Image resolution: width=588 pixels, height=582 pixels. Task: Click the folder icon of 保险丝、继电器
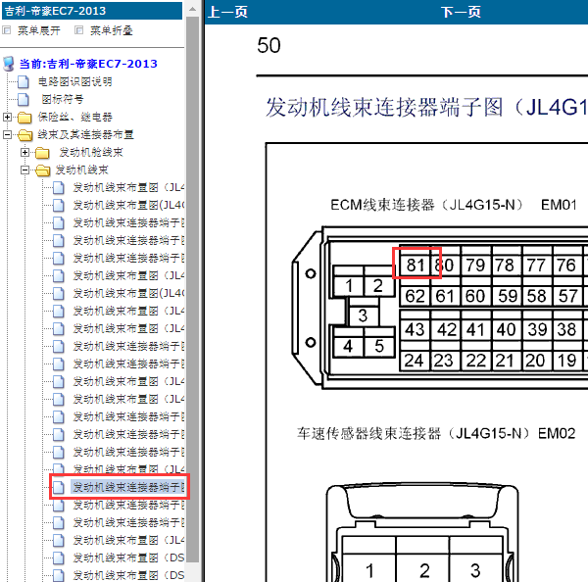point(24,118)
